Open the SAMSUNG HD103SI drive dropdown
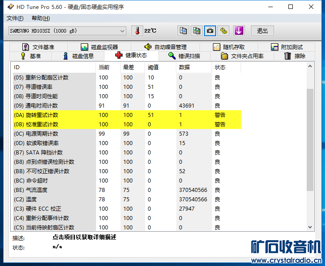 pyautogui.click(x=67, y=31)
